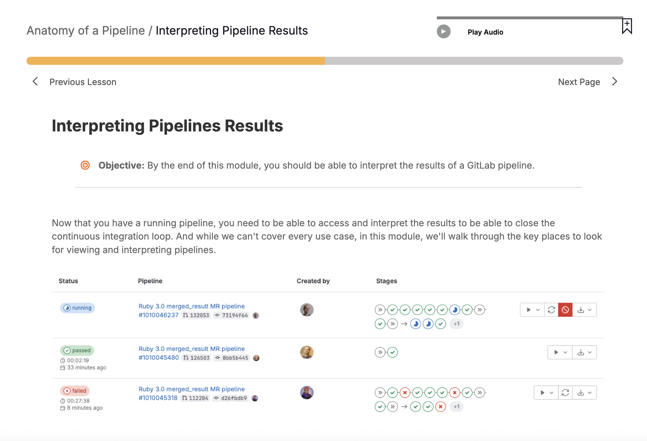The height and width of the screenshot is (441, 647).
Task: Expand manual actions dropdown in failed row
Action: click(546, 393)
